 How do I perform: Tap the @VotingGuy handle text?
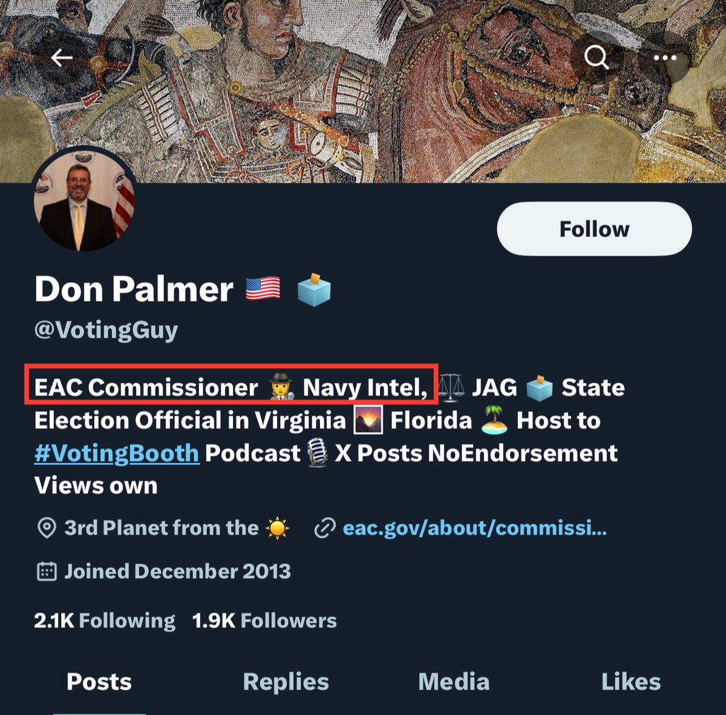coord(106,330)
